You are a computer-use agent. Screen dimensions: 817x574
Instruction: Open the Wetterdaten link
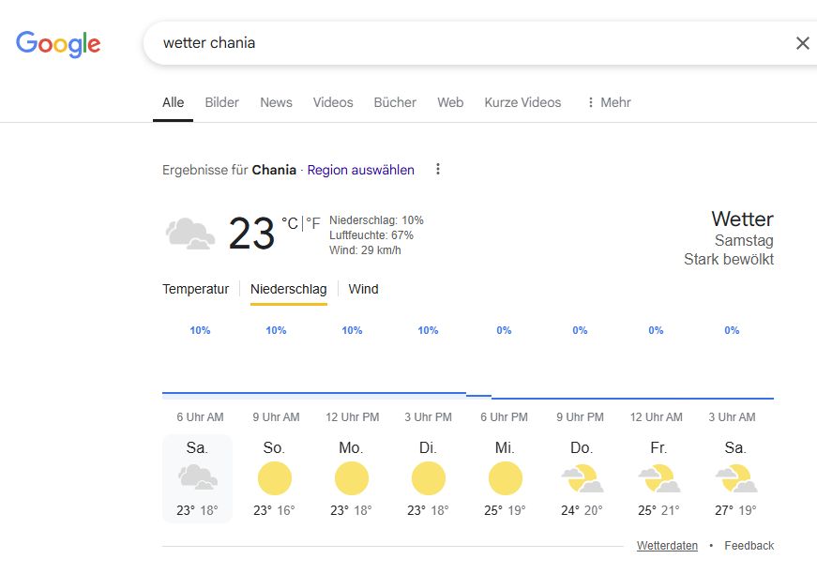(667, 546)
